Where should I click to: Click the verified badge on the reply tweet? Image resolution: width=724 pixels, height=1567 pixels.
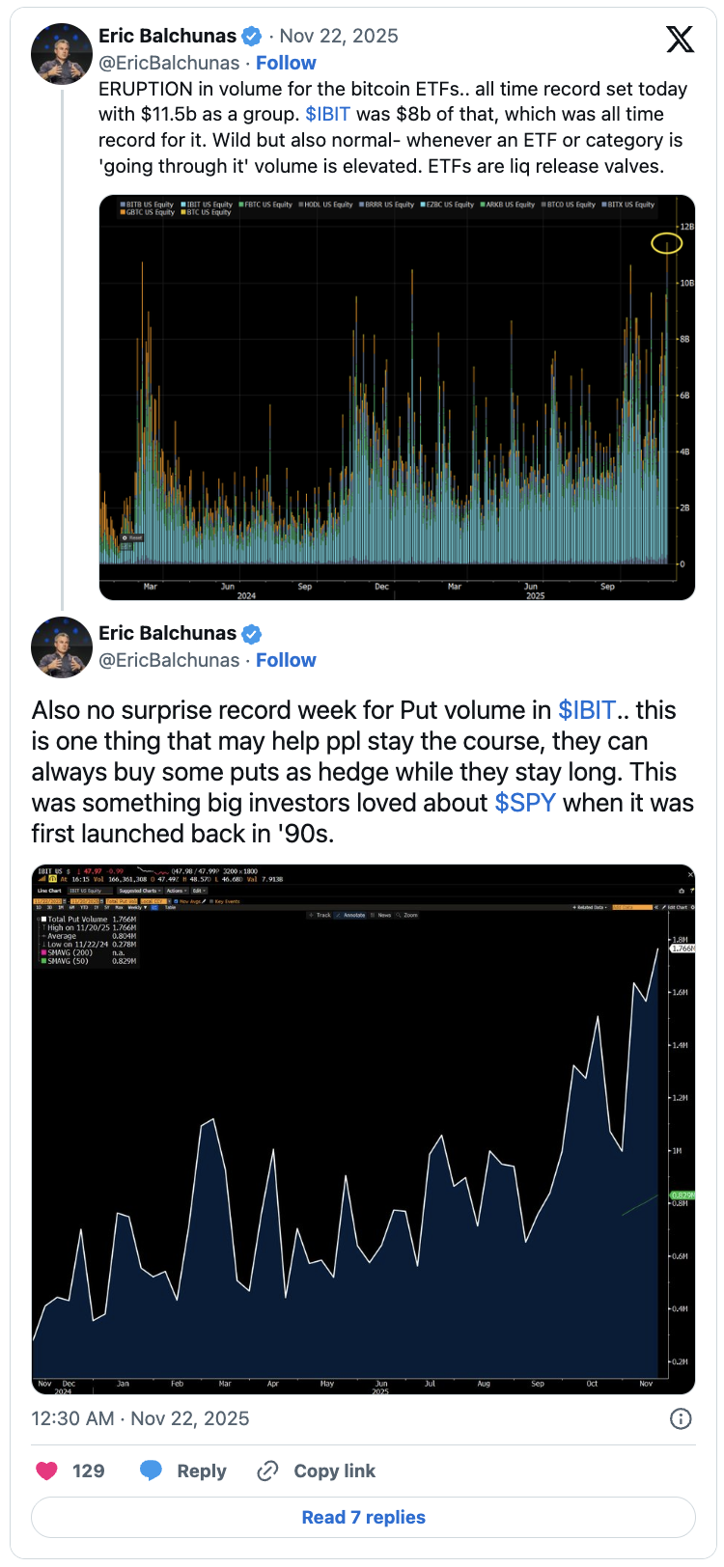click(251, 634)
